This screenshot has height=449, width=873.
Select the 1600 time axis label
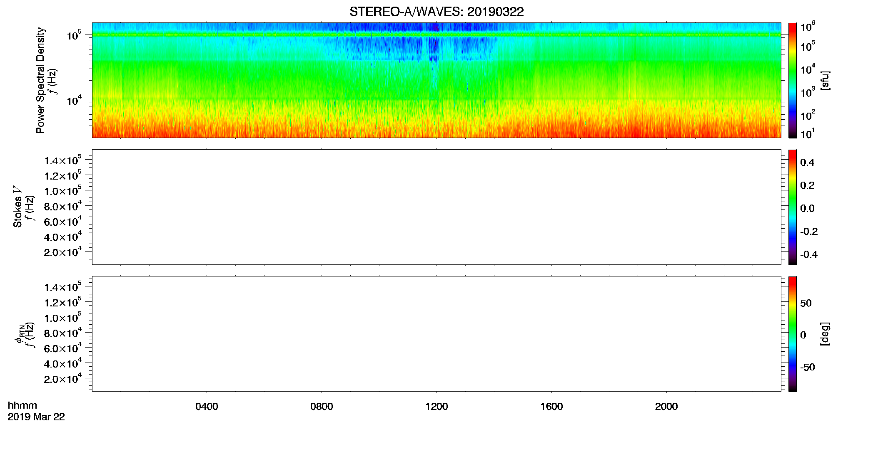551,407
